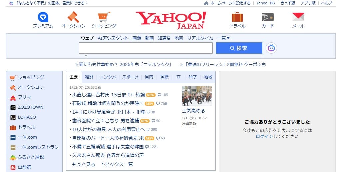338x172 pixels.
Task: Switch to the スポーツ news tab
Action: pos(130,77)
